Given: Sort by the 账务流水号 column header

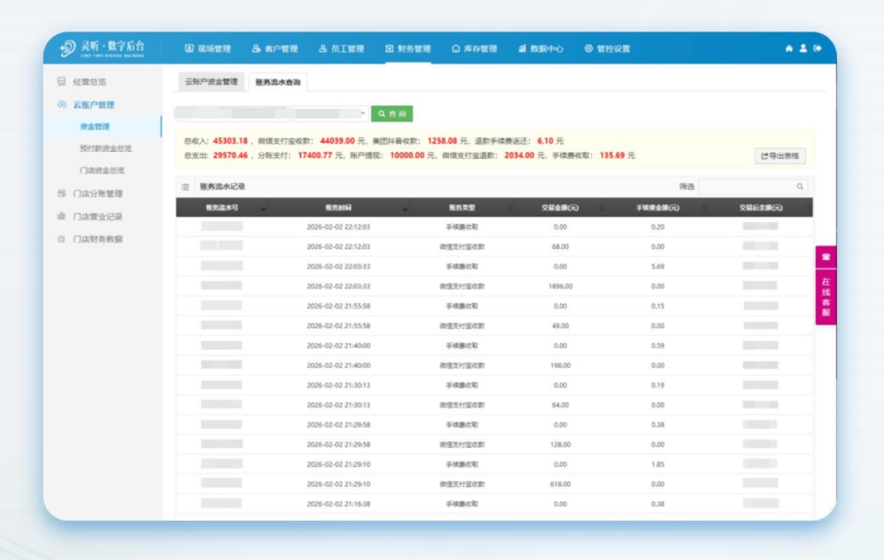Looking at the screenshot, I should tap(222, 208).
